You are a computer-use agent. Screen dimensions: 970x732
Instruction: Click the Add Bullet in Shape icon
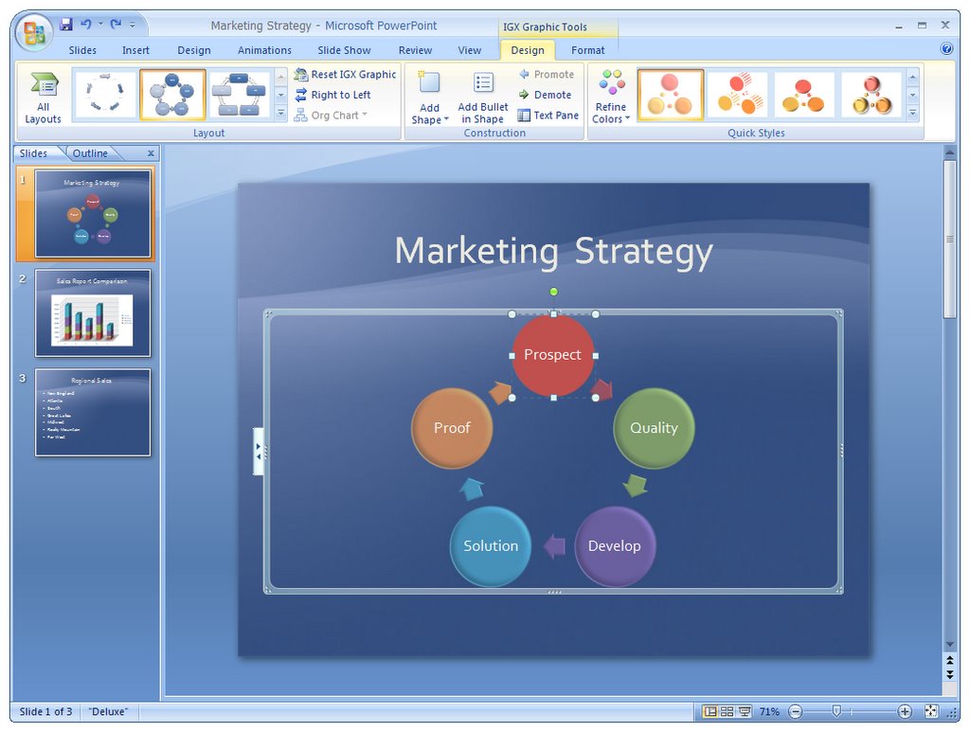pos(483,82)
